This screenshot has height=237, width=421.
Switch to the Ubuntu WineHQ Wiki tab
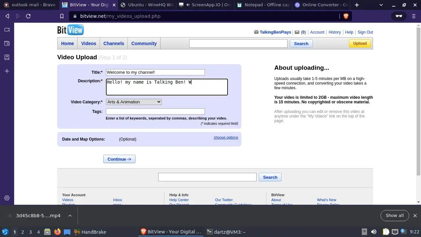click(147, 5)
